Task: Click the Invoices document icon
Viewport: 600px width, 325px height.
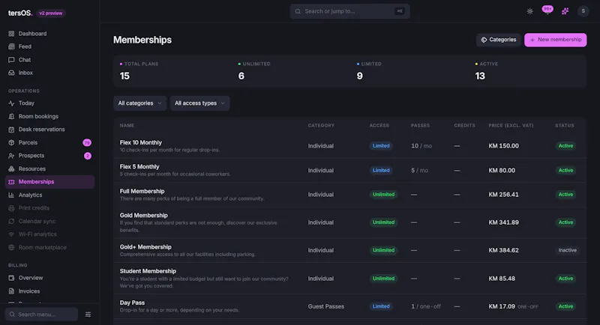Action: coord(11,291)
